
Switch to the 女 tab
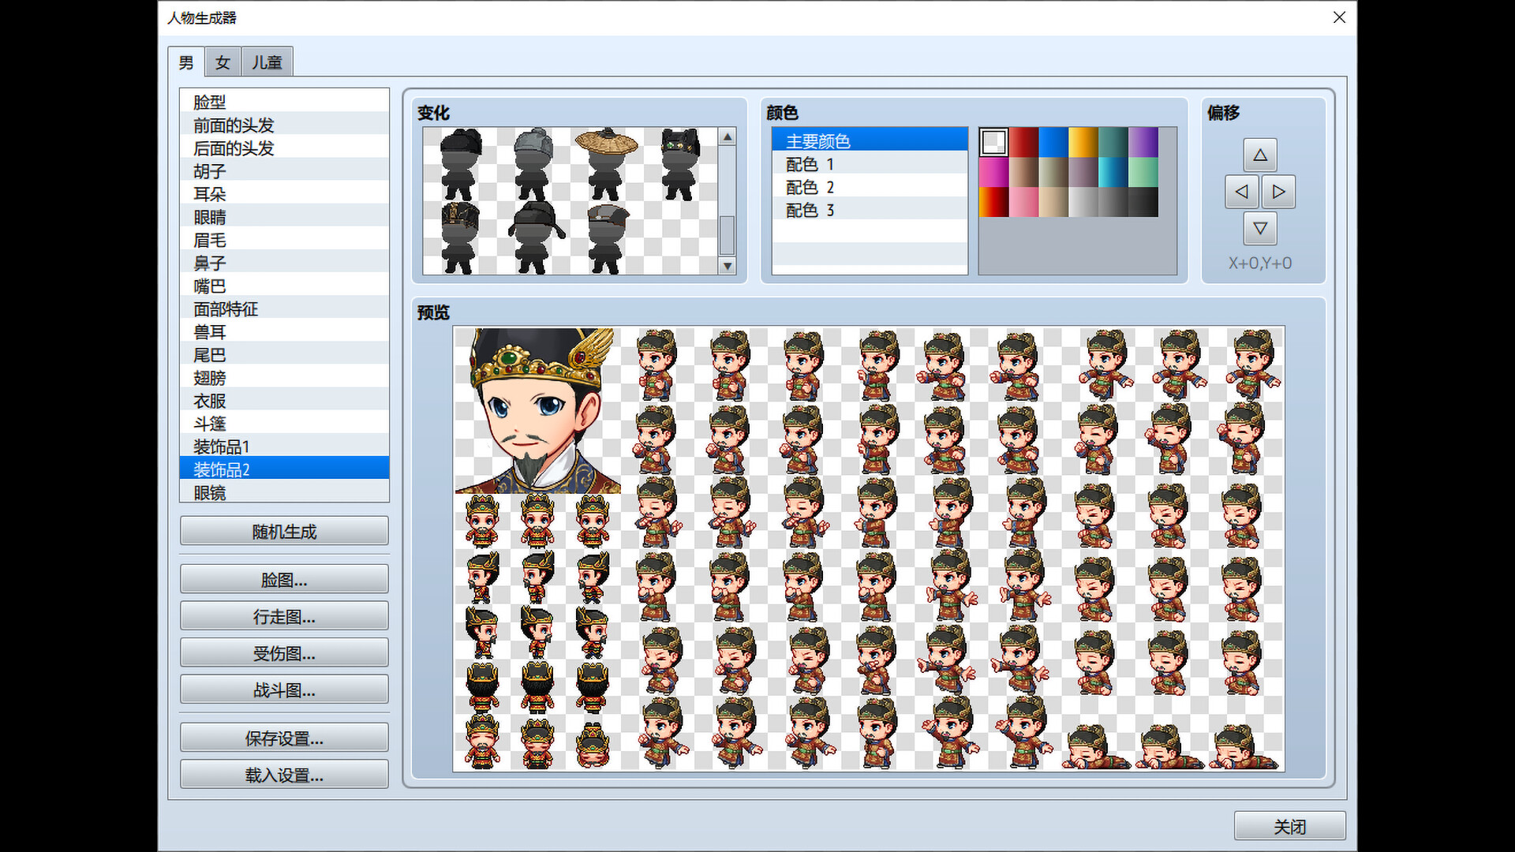click(222, 62)
